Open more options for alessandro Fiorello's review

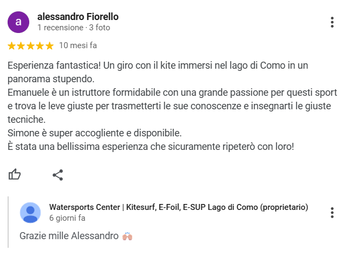(x=332, y=22)
